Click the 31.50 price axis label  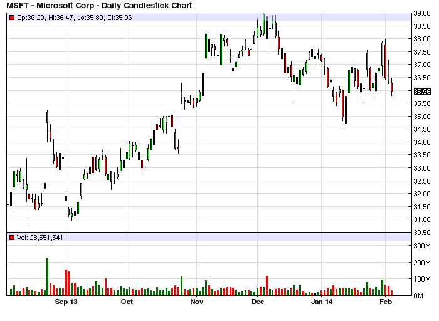coord(422,207)
